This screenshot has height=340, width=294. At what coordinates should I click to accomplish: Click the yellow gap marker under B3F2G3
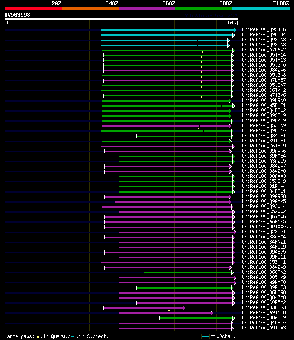point(169,310)
